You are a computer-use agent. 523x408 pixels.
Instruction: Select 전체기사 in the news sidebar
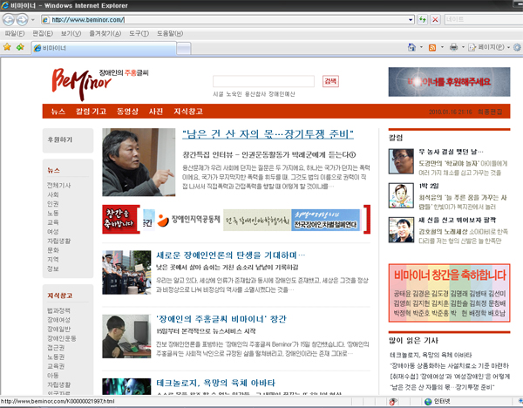58,185
